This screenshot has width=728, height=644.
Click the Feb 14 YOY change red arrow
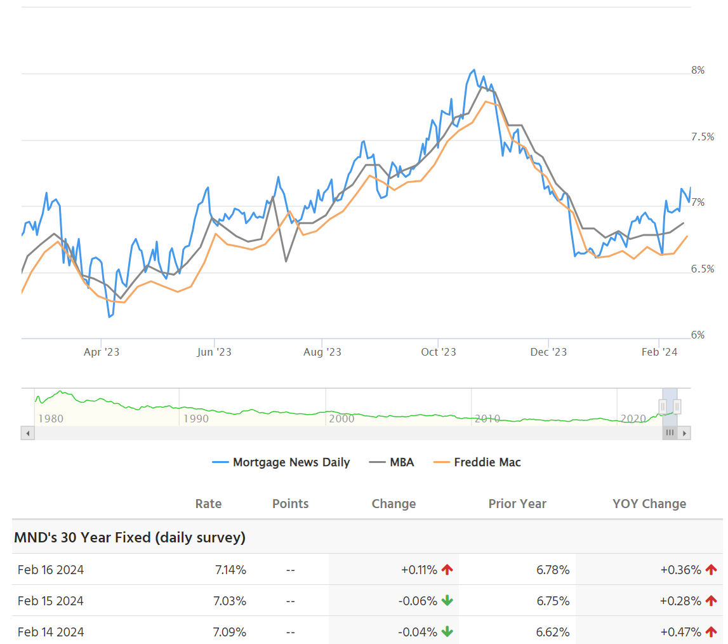[711, 632]
